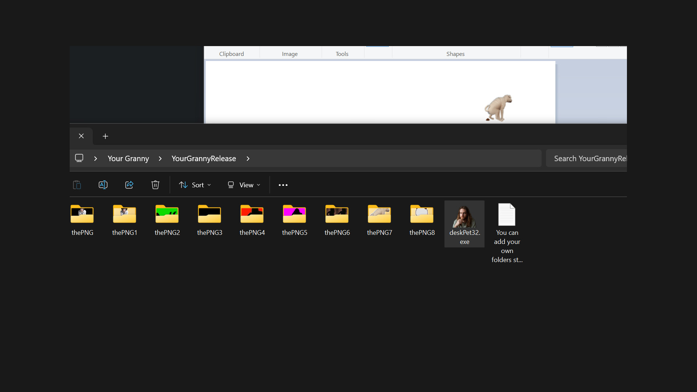Open the See more ellipsis menu
This screenshot has width=697, height=392.
tap(283, 185)
